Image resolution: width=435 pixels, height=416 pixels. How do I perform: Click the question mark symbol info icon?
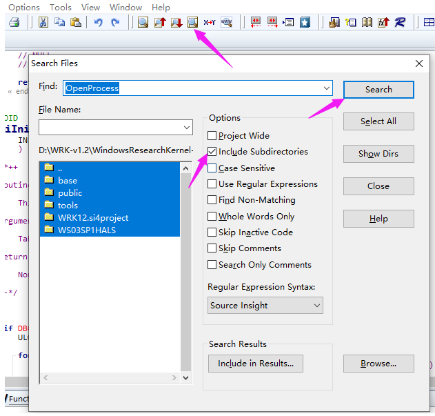click(x=350, y=22)
